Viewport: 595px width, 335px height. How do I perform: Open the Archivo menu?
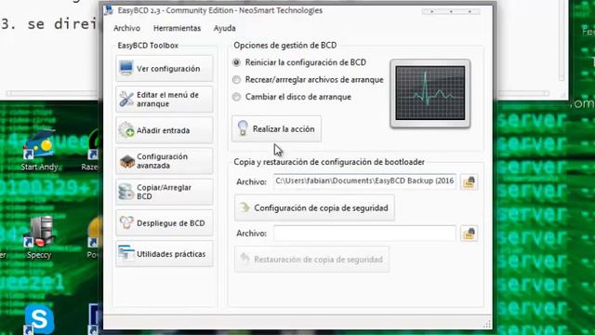click(126, 28)
